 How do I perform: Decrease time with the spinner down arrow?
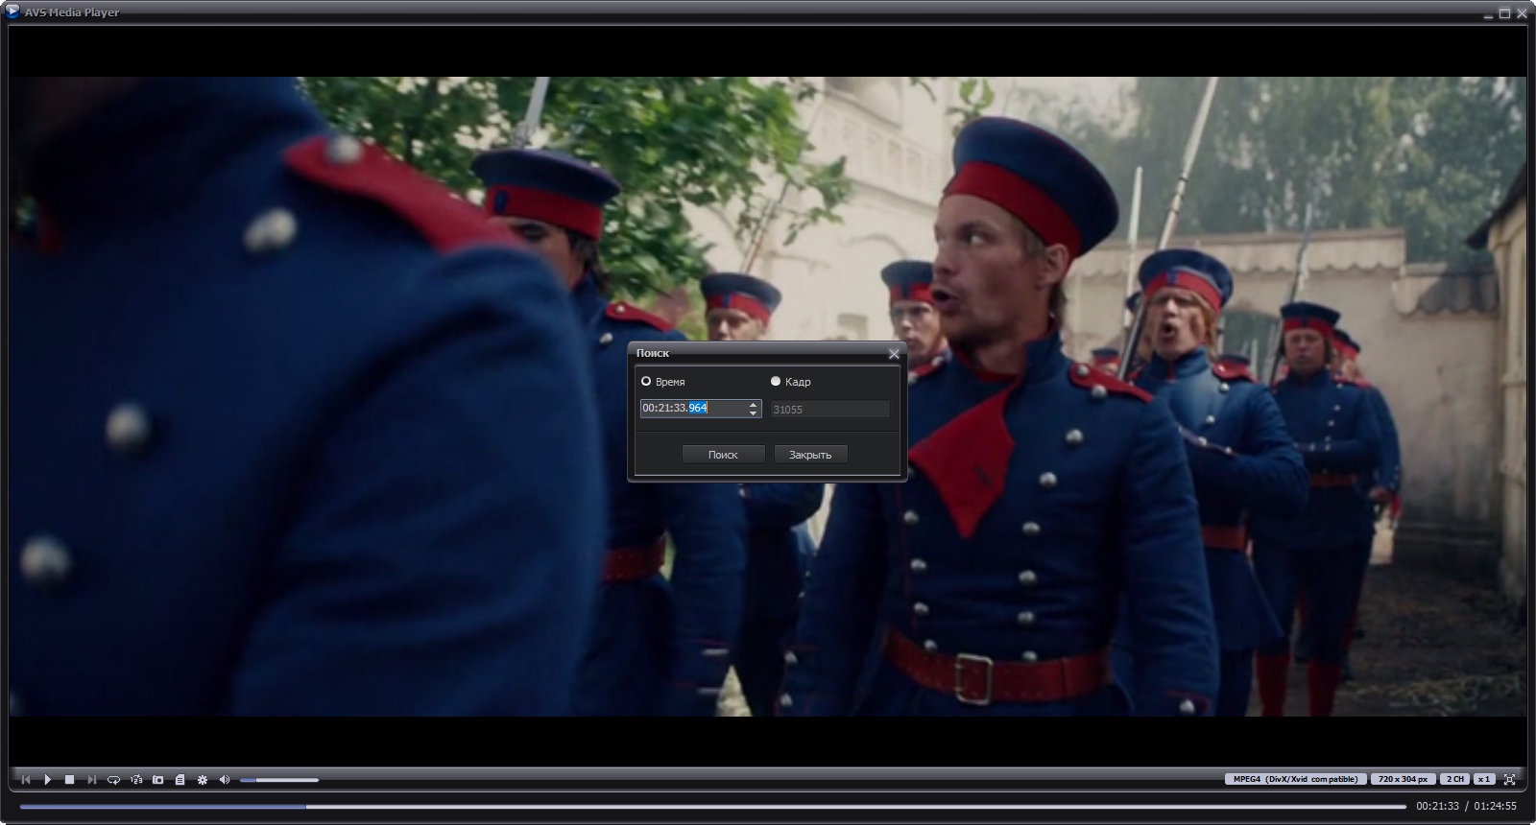coord(754,412)
